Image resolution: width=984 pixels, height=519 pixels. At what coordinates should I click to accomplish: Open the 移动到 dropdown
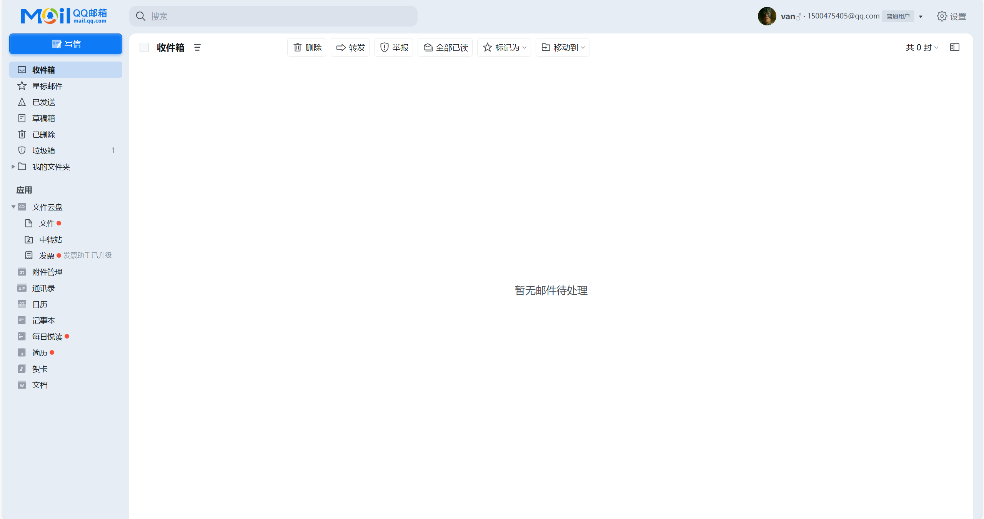click(563, 47)
